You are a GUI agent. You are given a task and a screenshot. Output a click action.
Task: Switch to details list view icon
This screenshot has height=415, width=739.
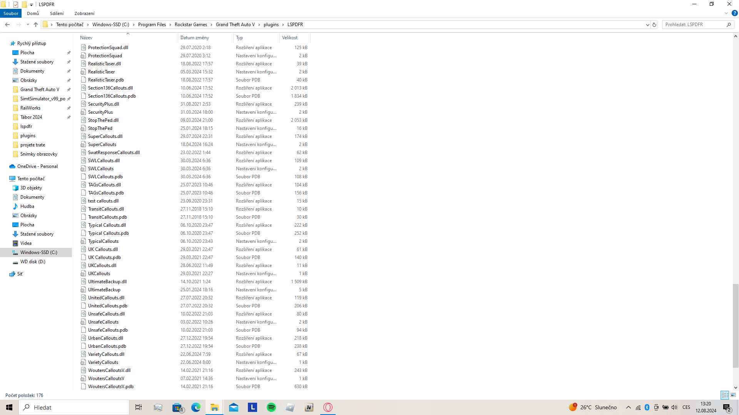pyautogui.click(x=725, y=395)
